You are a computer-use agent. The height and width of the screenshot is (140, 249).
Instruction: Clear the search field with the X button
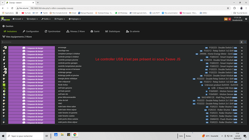241,42
